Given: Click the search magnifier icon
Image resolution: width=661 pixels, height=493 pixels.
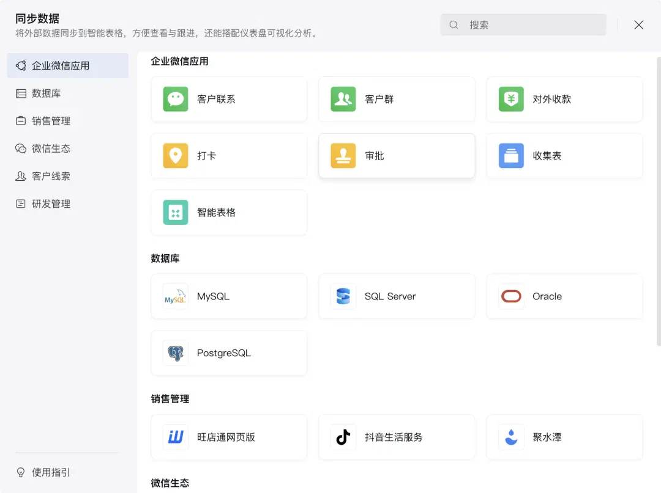Looking at the screenshot, I should [454, 25].
